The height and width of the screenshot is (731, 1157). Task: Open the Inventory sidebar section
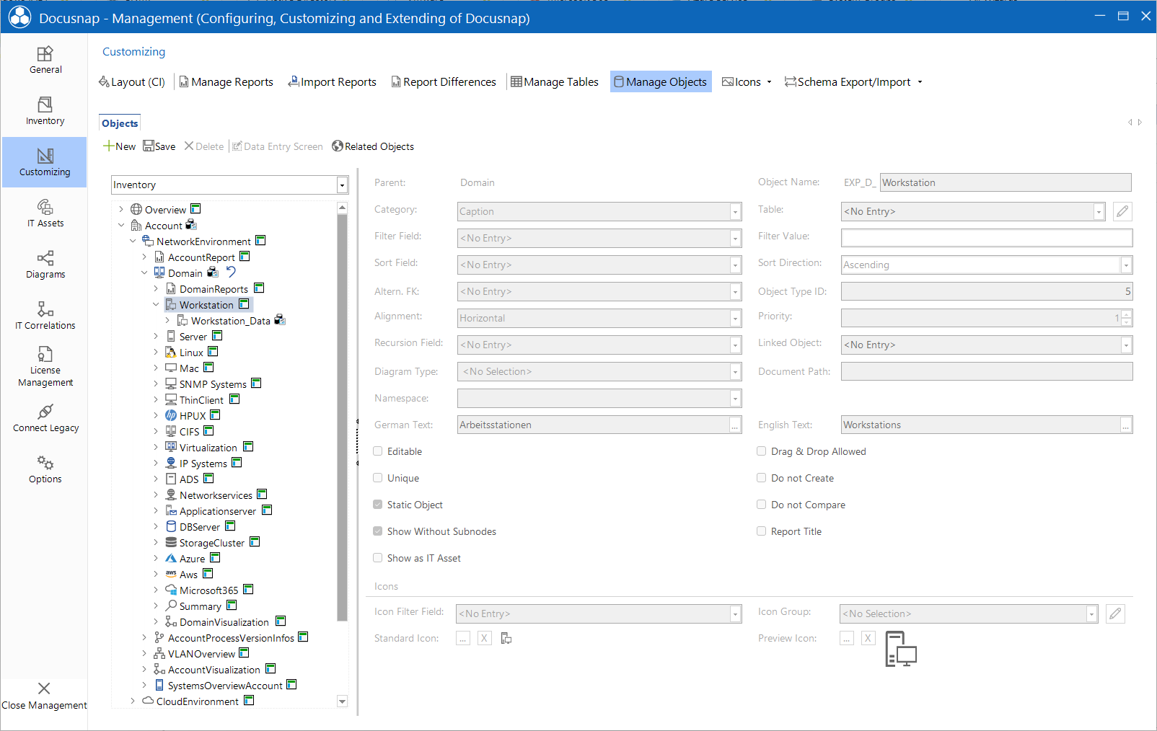tap(45, 111)
